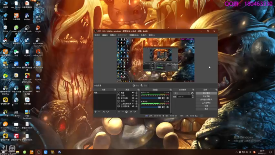Pop out the 场景 dock panel
Image resolution: width=275 pixels, height=155 pixels.
(115, 90)
